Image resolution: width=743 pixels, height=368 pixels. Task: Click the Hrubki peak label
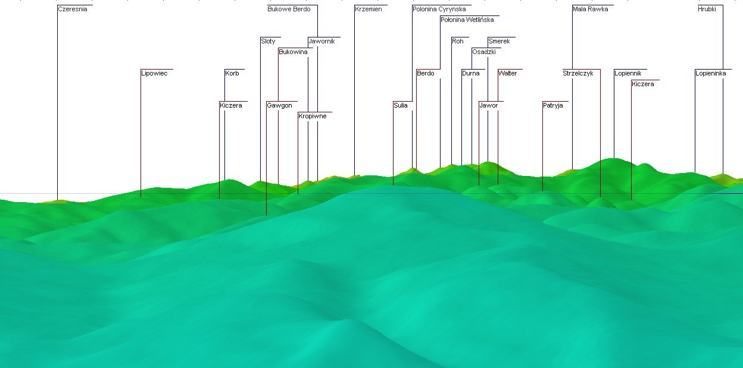pos(707,10)
